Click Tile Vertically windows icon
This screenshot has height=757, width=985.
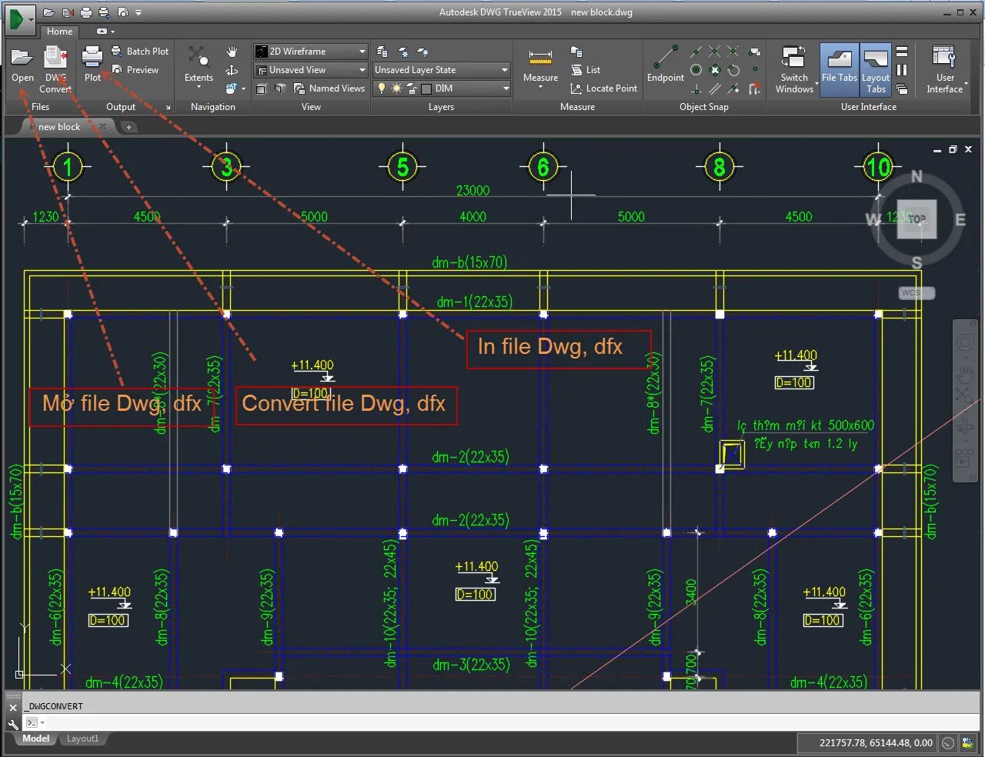point(902,70)
